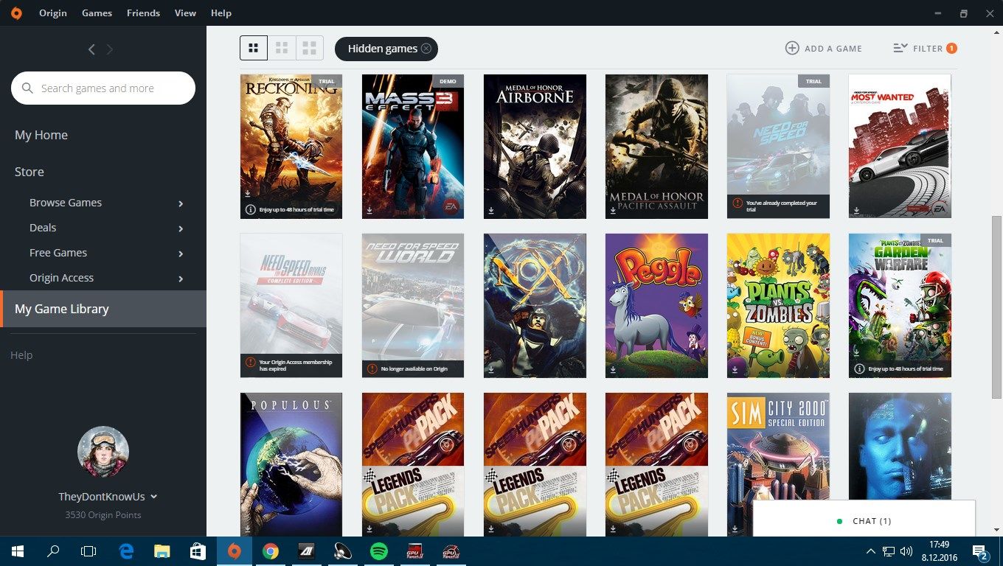Open the Chat (1) panel
The width and height of the screenshot is (1003, 566).
pyautogui.click(x=864, y=521)
